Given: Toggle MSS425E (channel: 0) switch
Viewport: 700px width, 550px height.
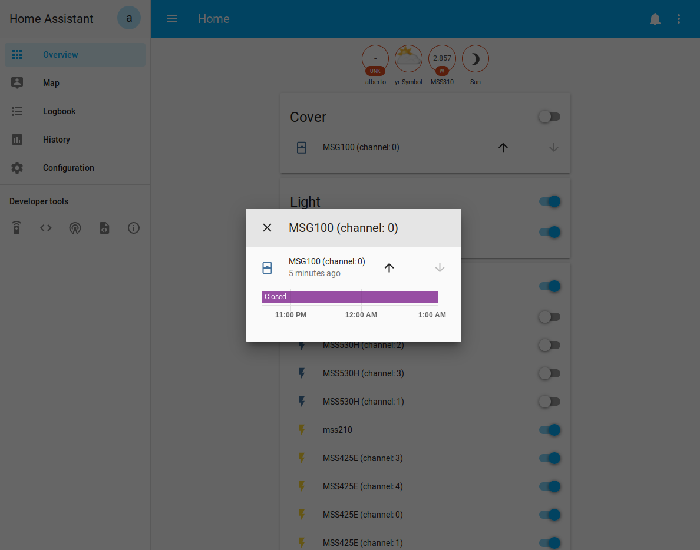Looking at the screenshot, I should pos(550,515).
